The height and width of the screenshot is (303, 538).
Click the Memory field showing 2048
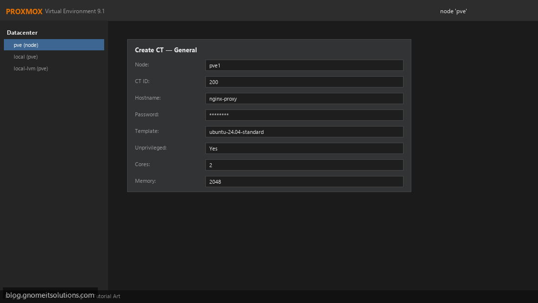point(304,182)
